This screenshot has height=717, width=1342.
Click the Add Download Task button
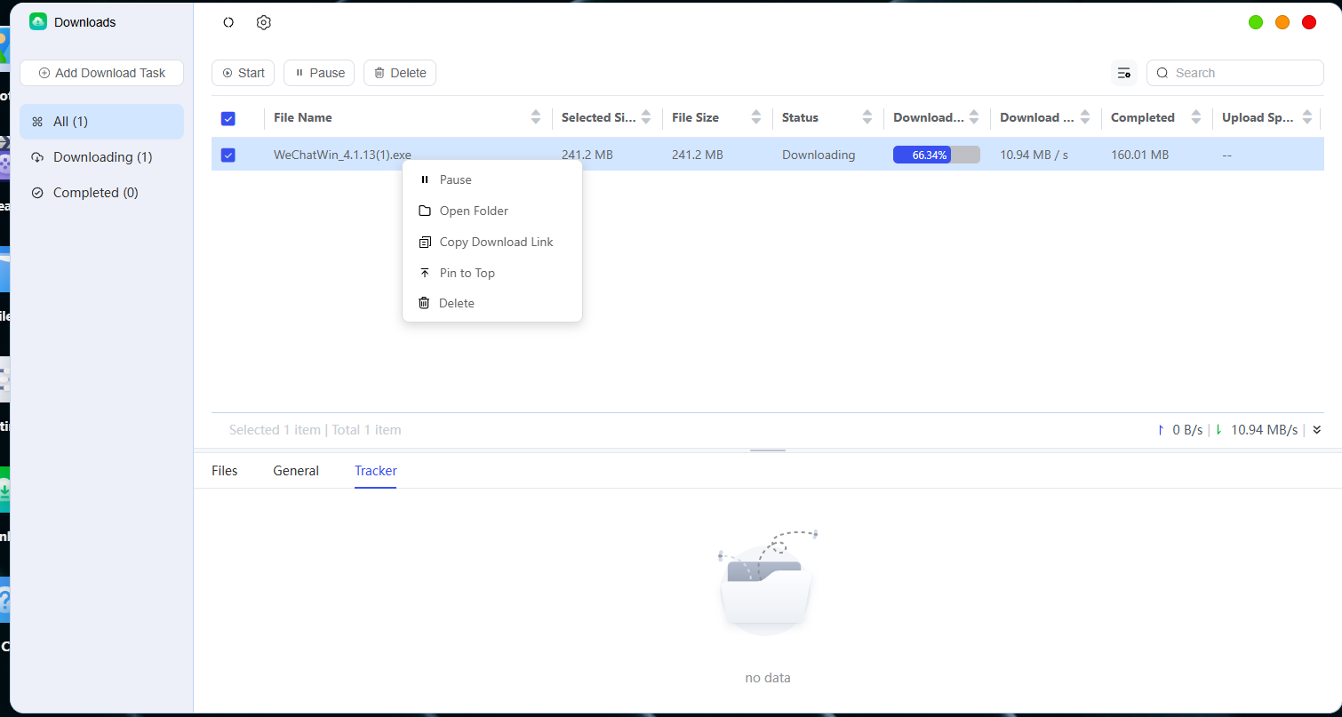(101, 73)
